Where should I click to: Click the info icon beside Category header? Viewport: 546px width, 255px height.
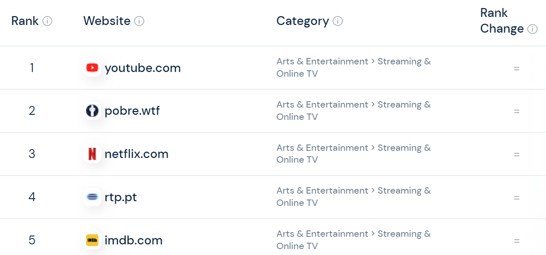tap(338, 21)
